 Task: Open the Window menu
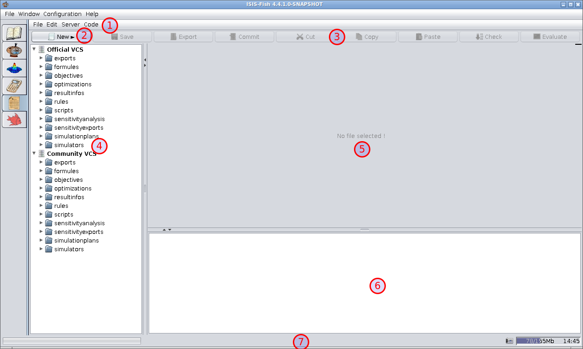coord(29,14)
